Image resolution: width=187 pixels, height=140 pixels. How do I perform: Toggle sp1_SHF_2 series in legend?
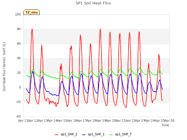[x=66, y=134]
